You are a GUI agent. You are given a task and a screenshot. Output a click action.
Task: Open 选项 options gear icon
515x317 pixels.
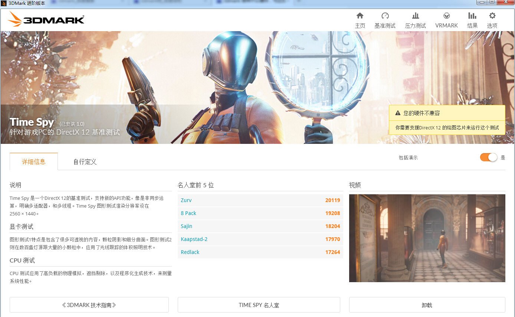(492, 16)
